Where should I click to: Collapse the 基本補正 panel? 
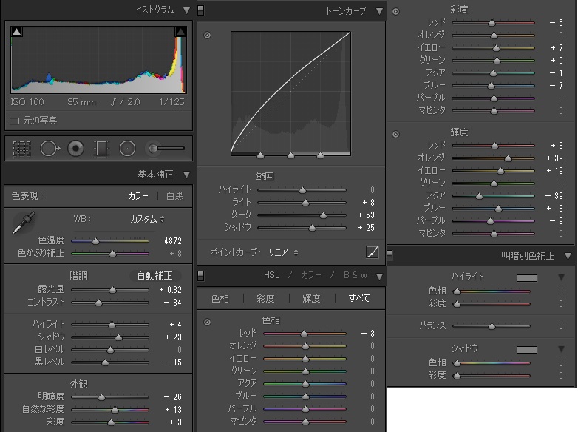(186, 175)
